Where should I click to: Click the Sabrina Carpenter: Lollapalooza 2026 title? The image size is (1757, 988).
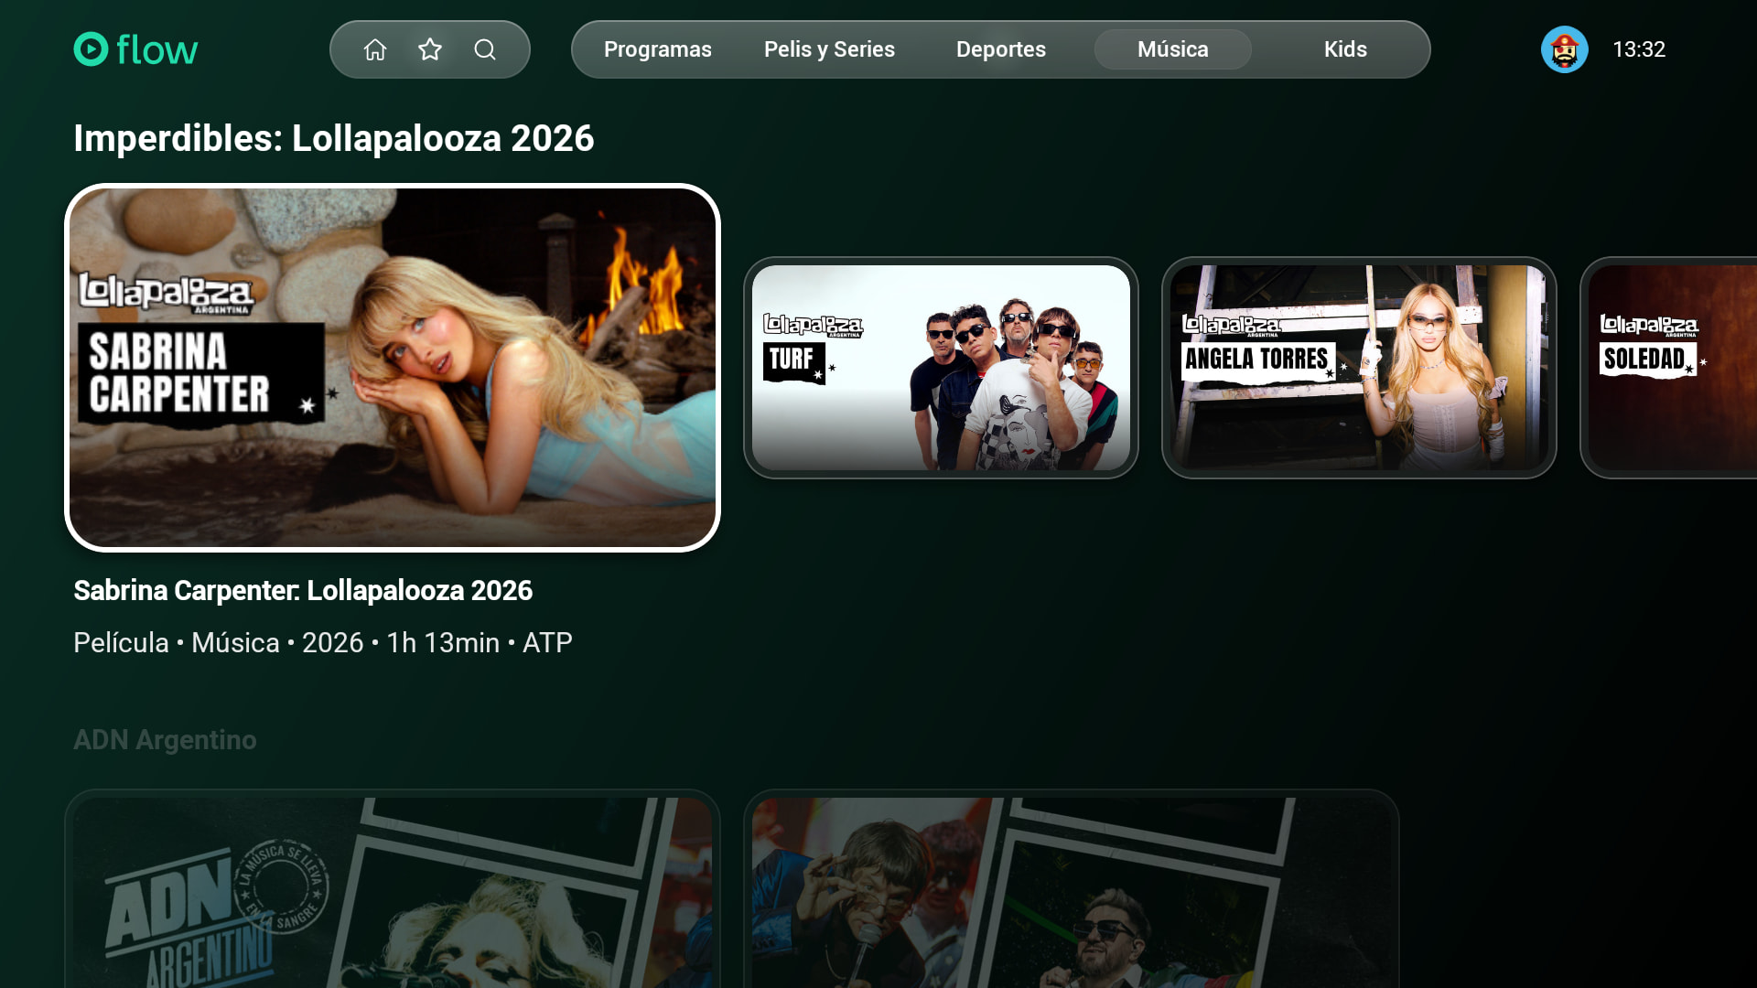pos(303,591)
